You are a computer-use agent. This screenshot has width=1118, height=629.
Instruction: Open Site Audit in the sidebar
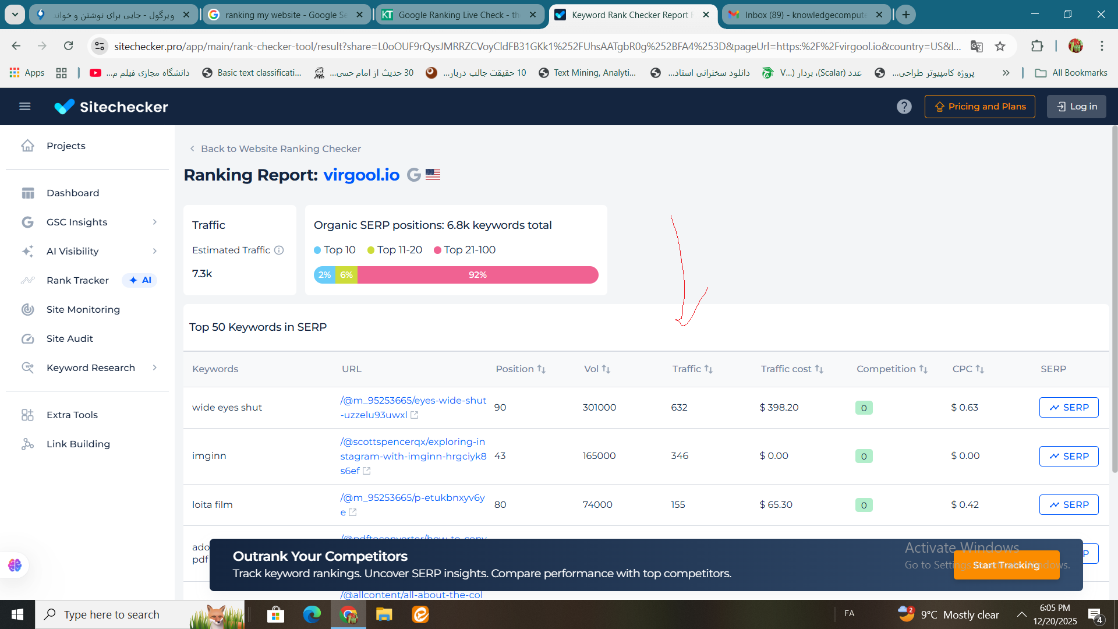[x=69, y=338]
